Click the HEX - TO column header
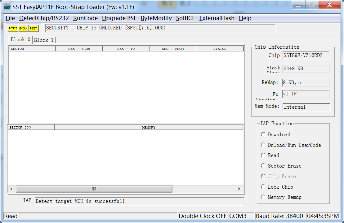Viewport: 344px width, 223px height. point(126,49)
